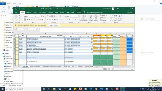Click the Insert Function fx icon

[37, 29]
